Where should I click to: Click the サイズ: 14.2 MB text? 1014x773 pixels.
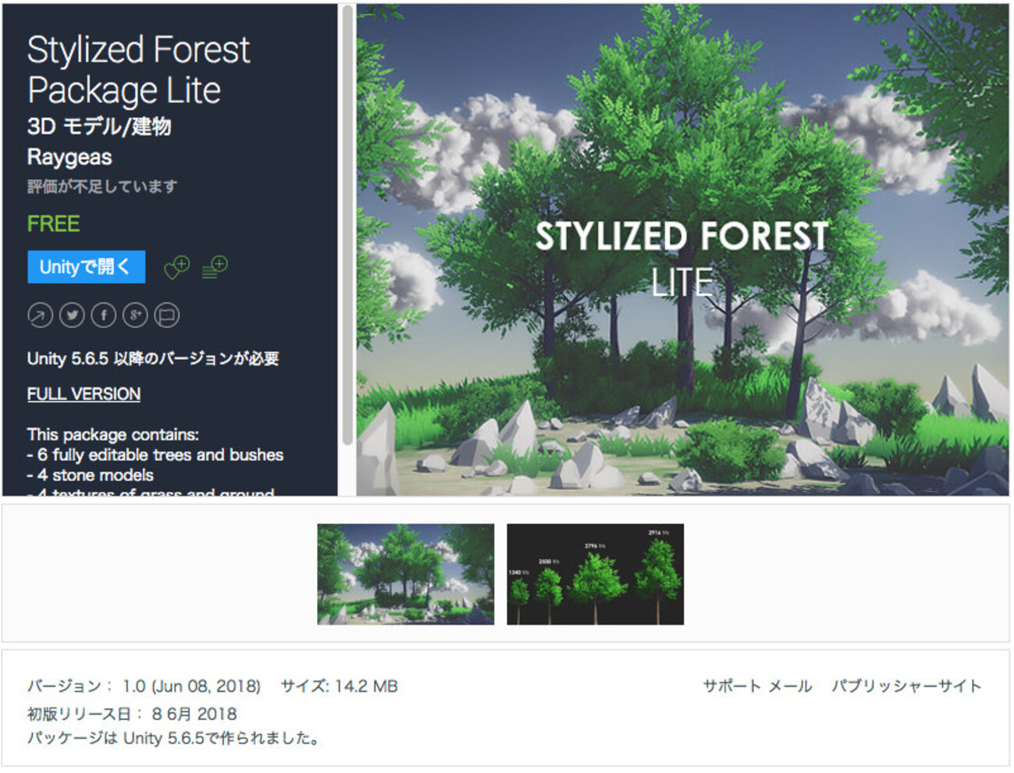340,686
